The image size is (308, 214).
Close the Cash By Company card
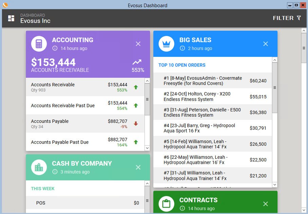[x=138, y=167]
